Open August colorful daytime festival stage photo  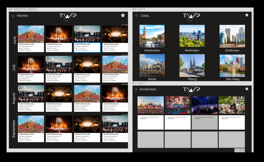87,94
